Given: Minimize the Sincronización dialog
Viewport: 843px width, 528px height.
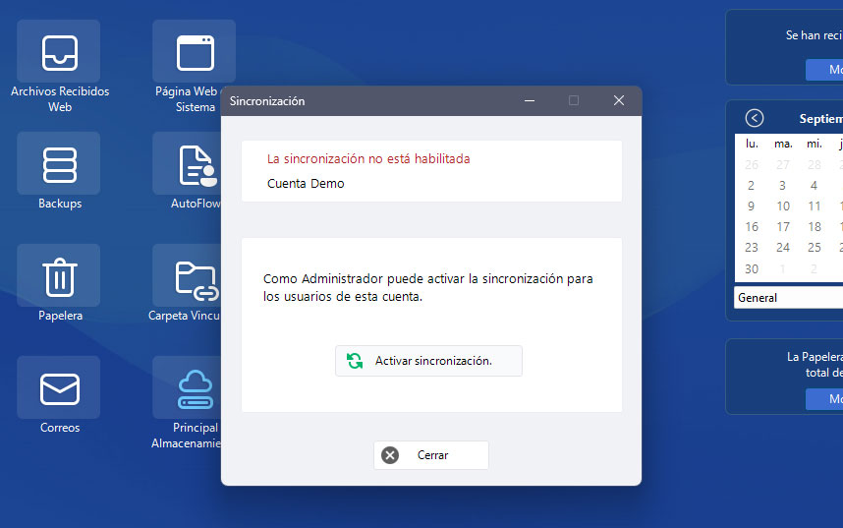Looking at the screenshot, I should [x=530, y=100].
